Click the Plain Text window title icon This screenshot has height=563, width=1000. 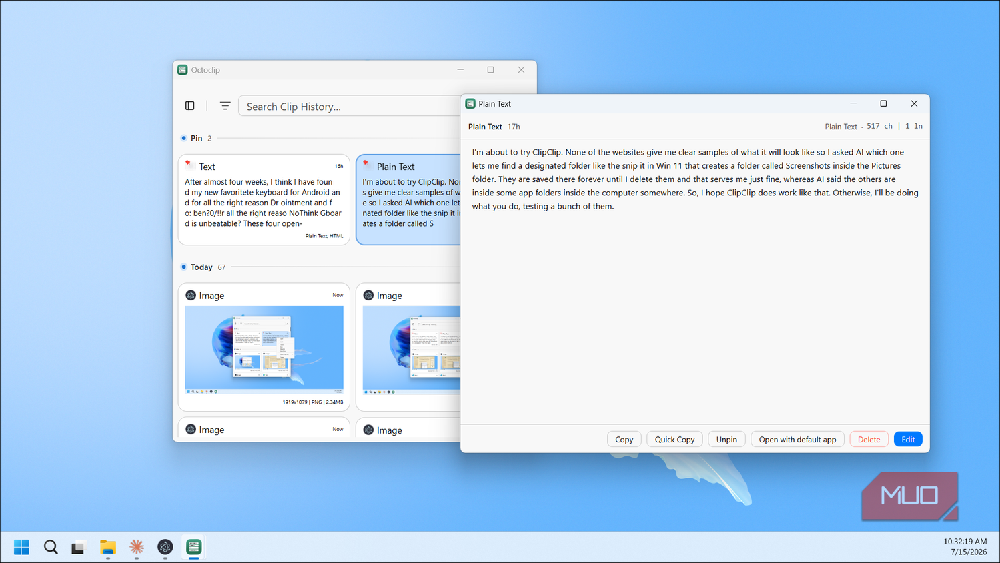pyautogui.click(x=470, y=103)
